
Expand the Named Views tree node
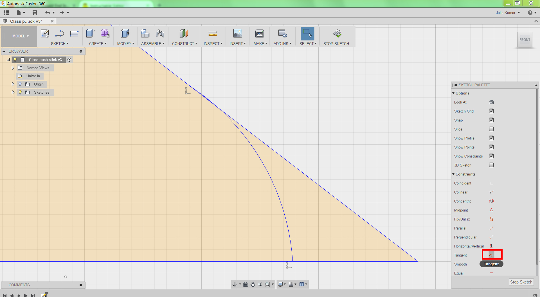(13, 68)
